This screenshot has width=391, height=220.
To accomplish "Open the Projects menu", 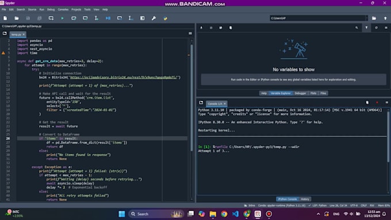I will click(76, 9).
